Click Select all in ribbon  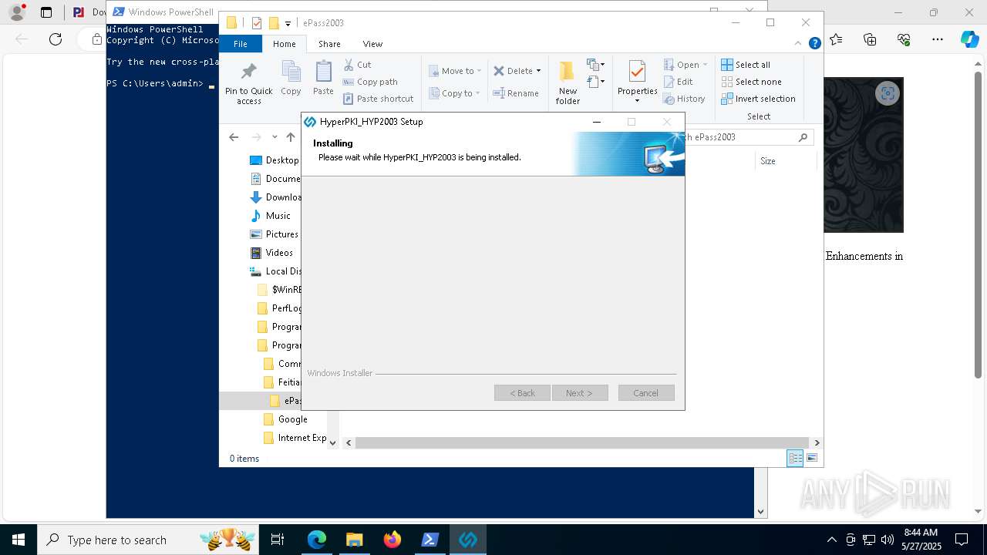tap(746, 65)
